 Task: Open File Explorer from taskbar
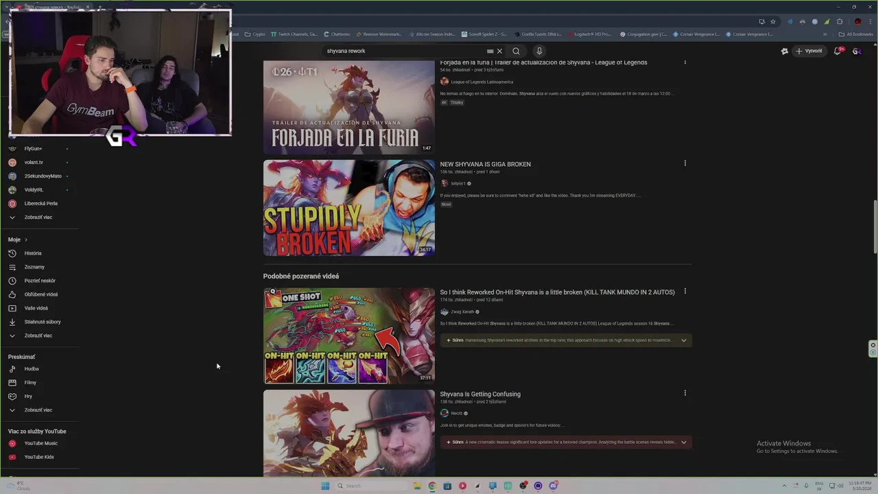(x=416, y=486)
